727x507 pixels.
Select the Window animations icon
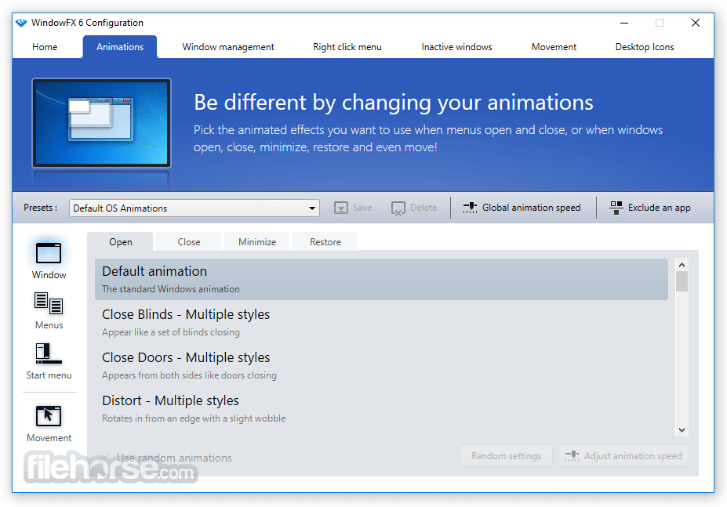tap(49, 254)
